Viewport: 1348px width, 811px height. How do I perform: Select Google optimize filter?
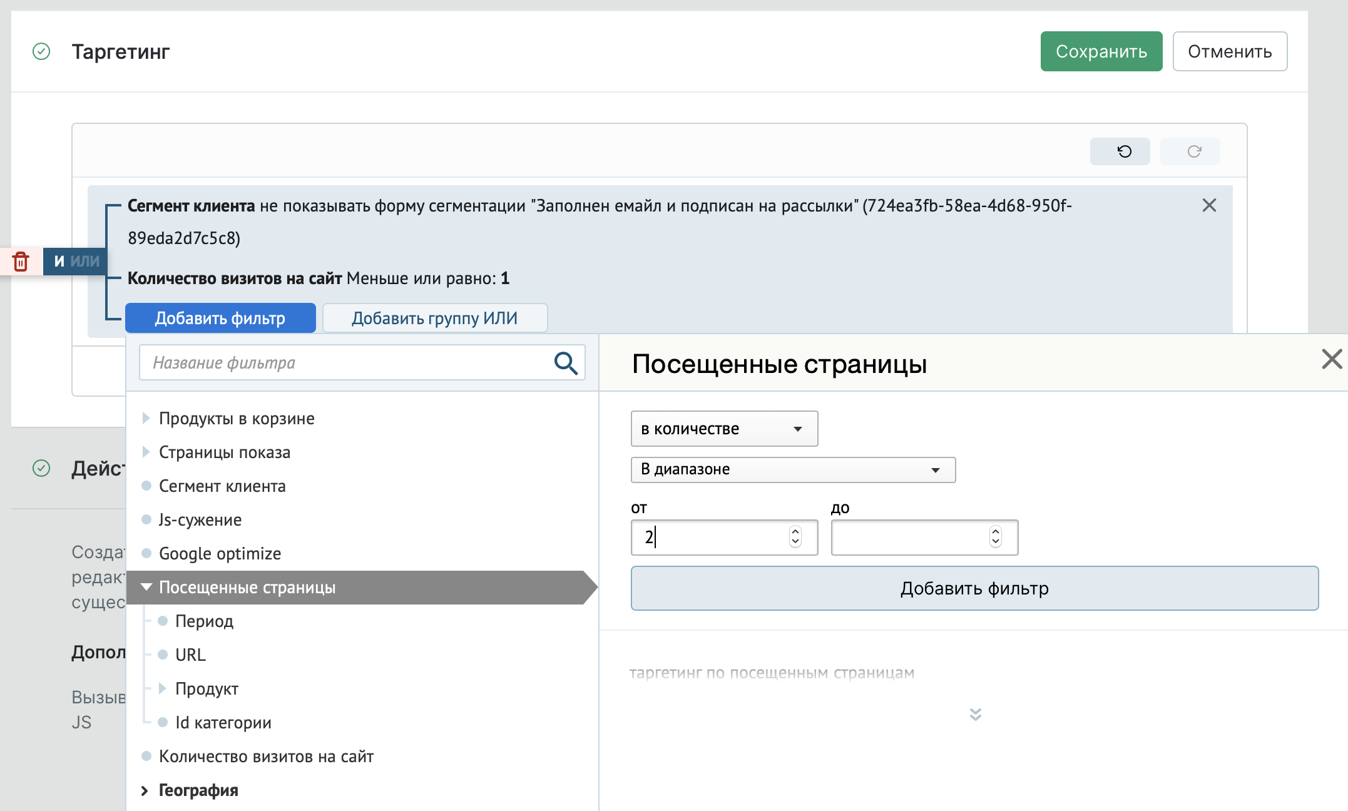pos(220,553)
